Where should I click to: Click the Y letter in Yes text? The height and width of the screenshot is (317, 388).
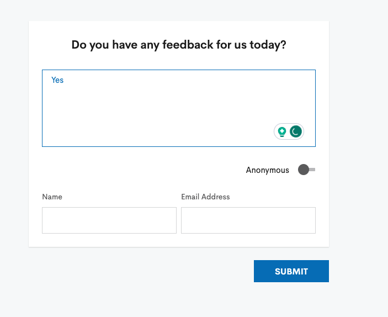(x=54, y=80)
